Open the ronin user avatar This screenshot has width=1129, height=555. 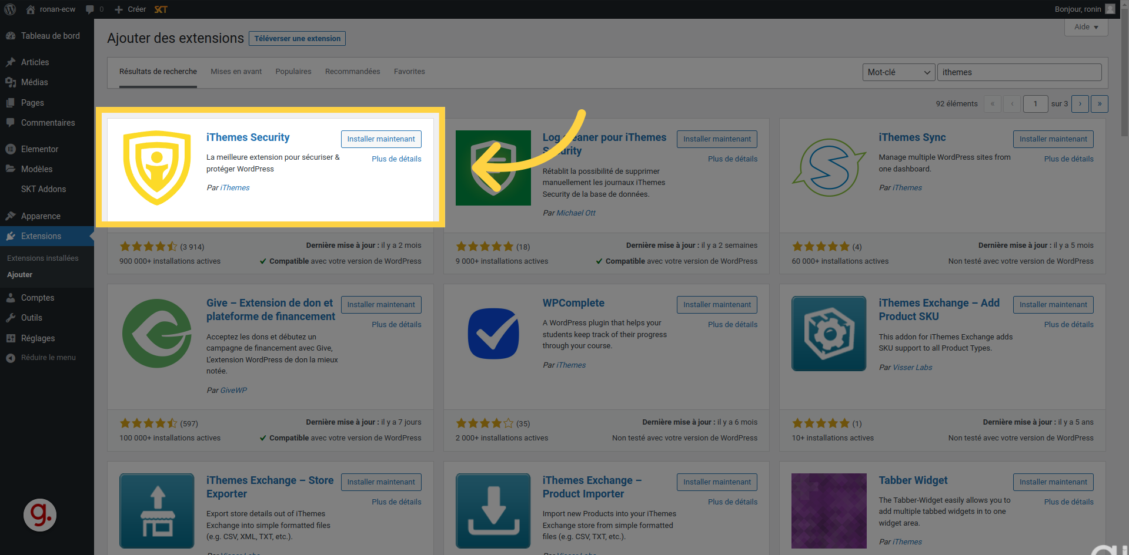coord(1110,9)
